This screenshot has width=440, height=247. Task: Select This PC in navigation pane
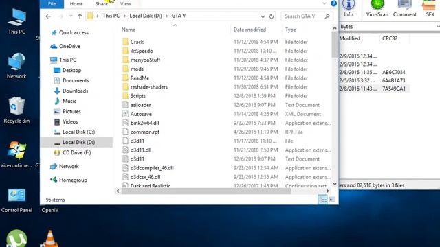click(x=64, y=60)
